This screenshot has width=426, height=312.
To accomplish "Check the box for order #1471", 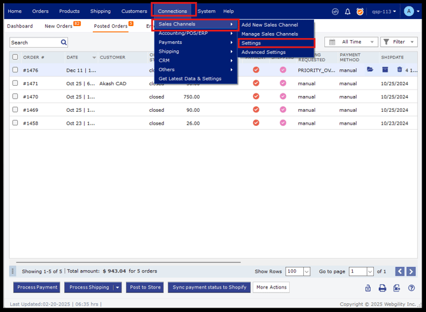I will (x=15, y=83).
